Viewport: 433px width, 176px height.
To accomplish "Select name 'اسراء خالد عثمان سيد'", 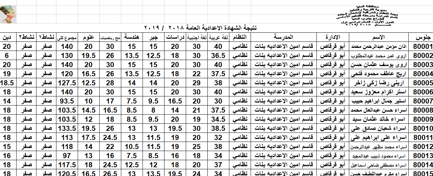I will (x=378, y=119).
